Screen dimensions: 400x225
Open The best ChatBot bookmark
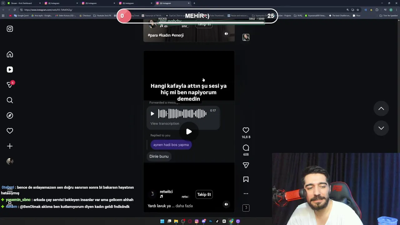tap(339, 16)
